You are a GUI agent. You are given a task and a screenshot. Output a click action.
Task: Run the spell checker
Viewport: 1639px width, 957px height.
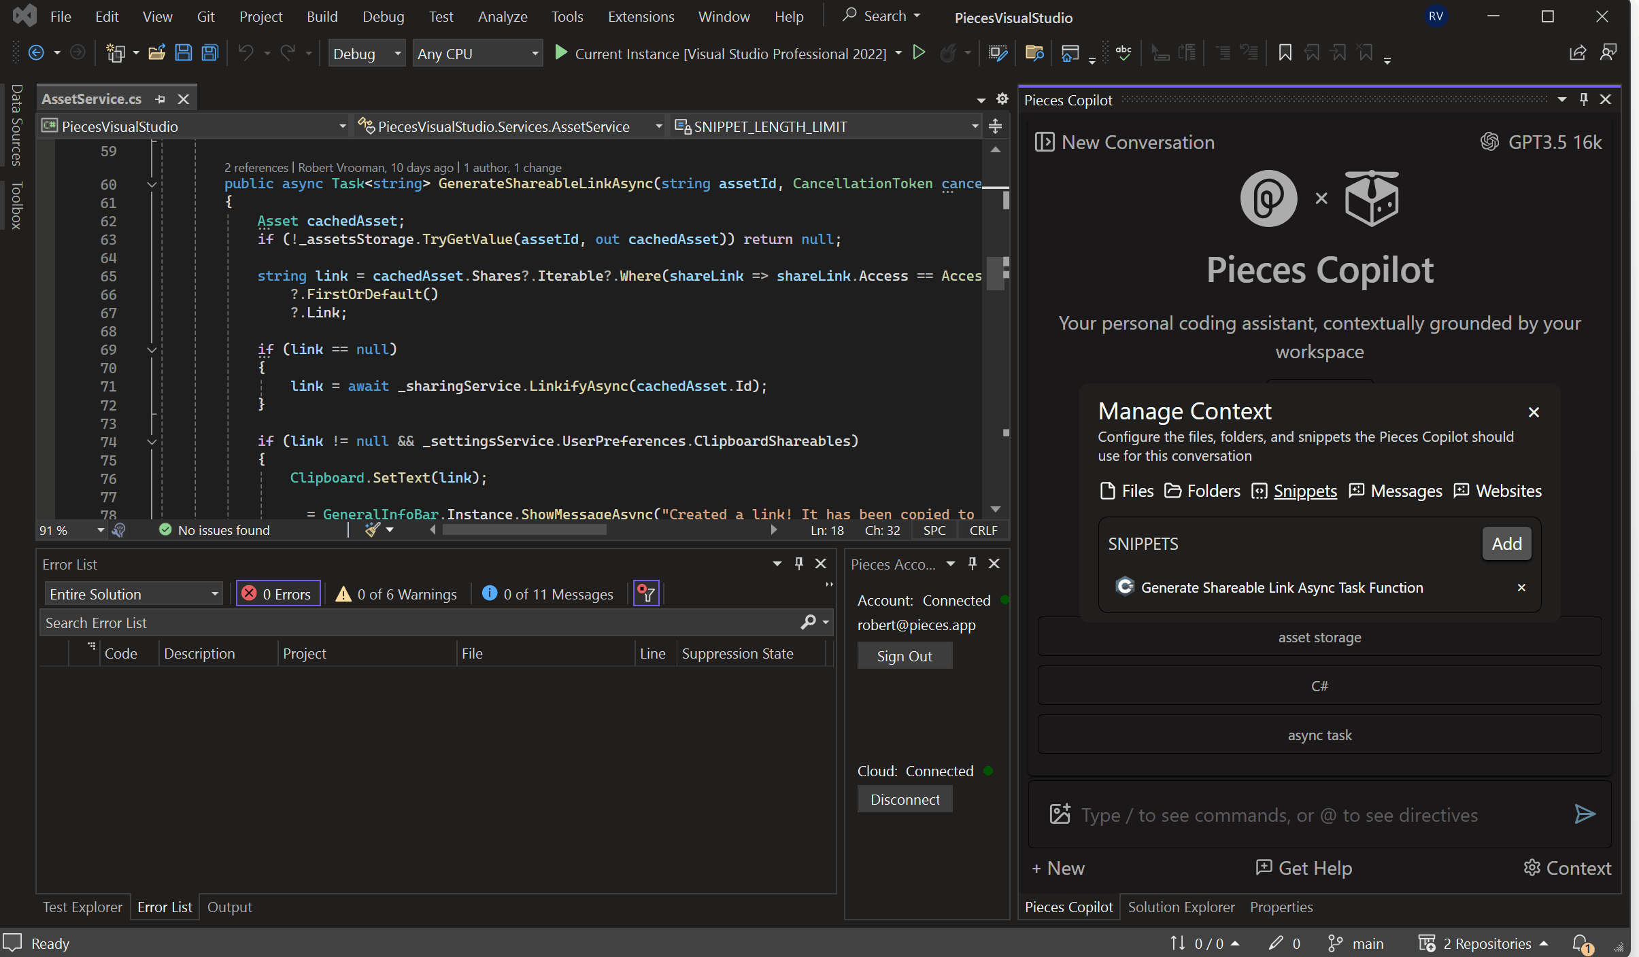click(1123, 52)
